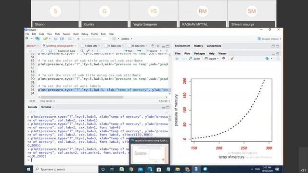
Task: Open the Profile menu
Action: coord(94,34)
